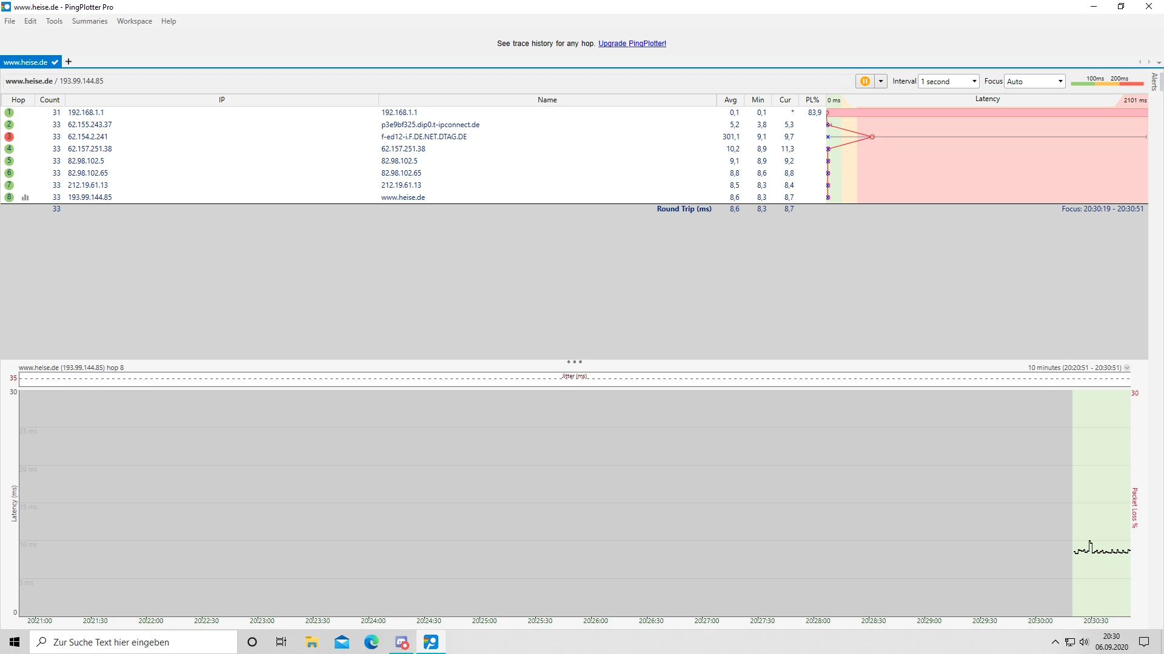This screenshot has height=654, width=1164.
Task: Sort by the PL% column header
Action: point(812,100)
